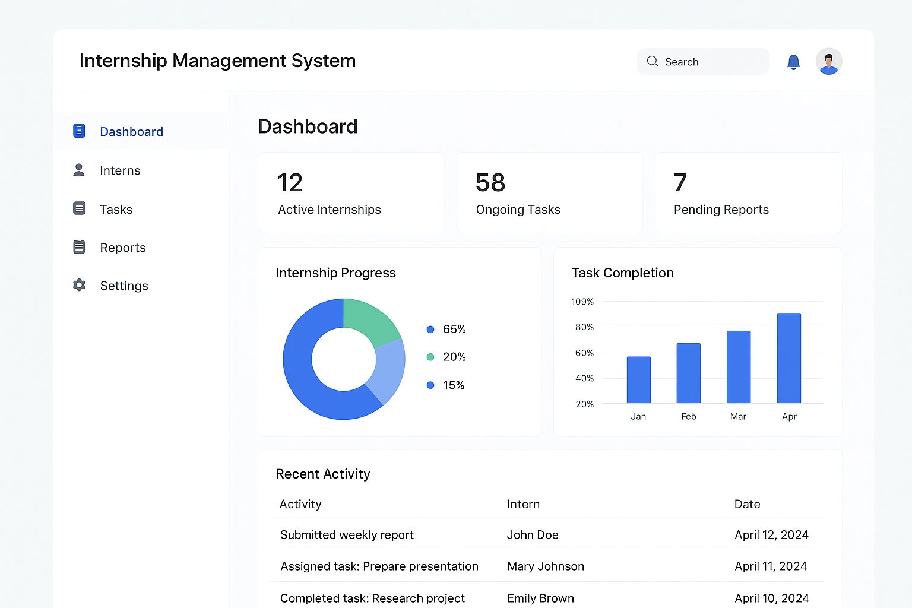This screenshot has width=912, height=608.
Task: Click the Settings gear icon
Action: click(x=79, y=285)
